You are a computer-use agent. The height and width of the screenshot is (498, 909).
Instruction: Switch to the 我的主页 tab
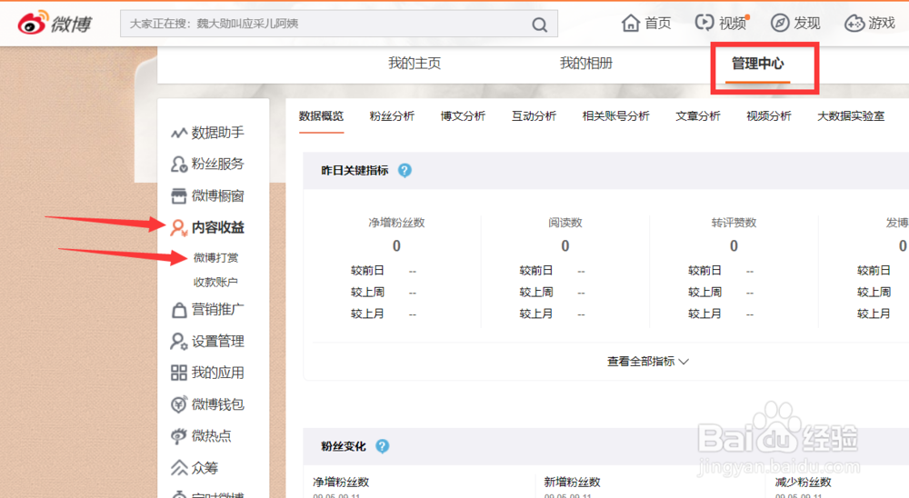pyautogui.click(x=415, y=64)
